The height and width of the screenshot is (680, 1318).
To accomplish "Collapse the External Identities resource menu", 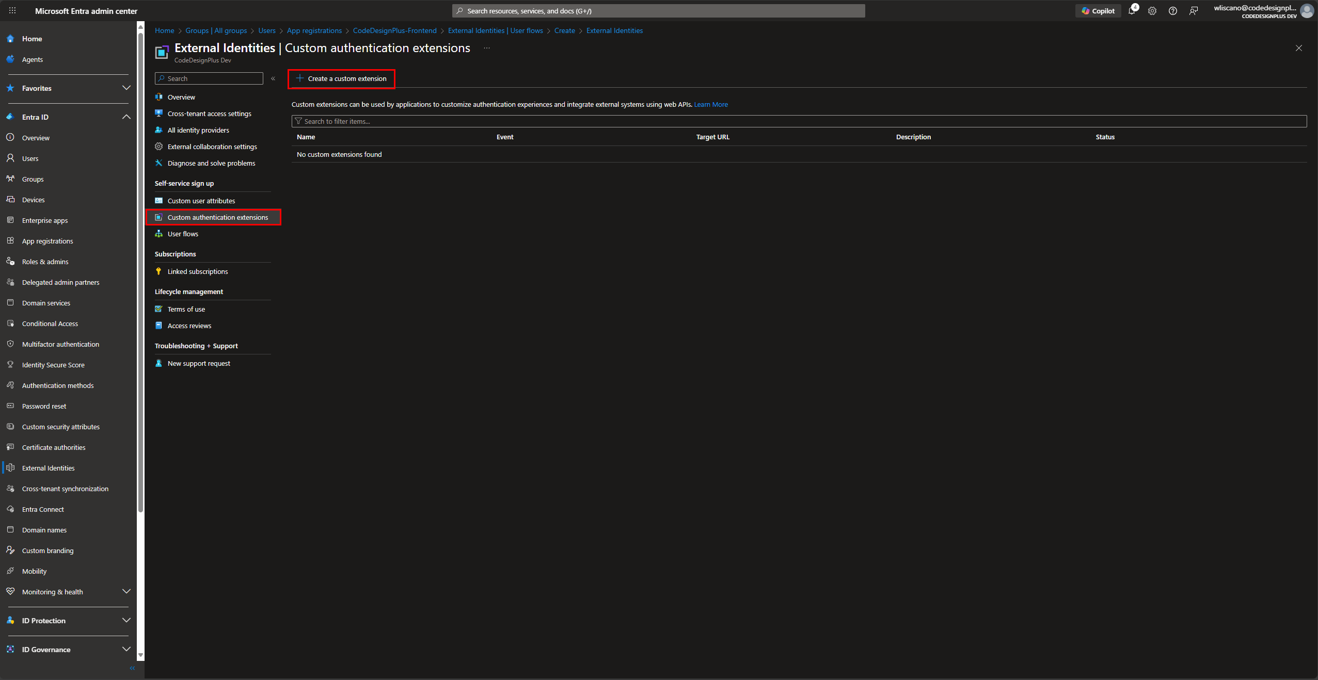I will click(273, 78).
